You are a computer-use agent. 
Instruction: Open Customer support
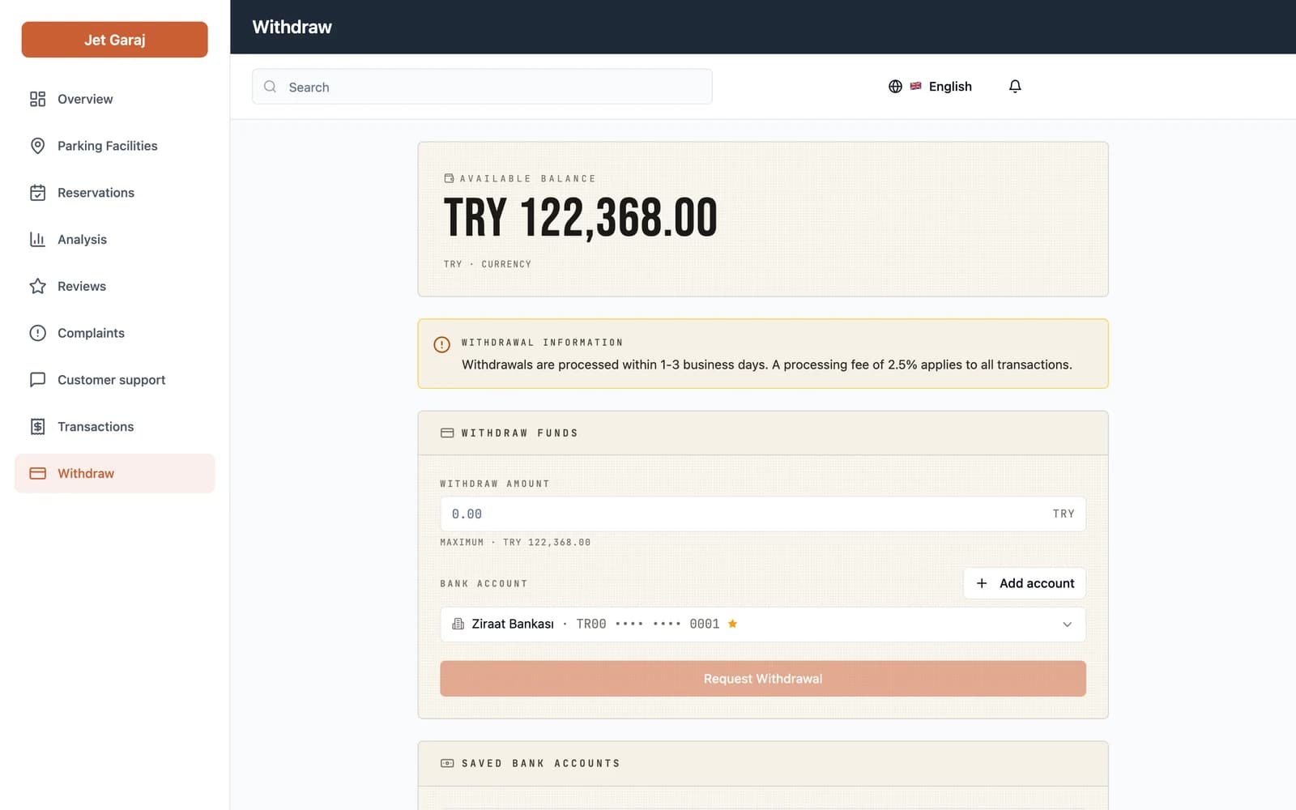(x=114, y=380)
